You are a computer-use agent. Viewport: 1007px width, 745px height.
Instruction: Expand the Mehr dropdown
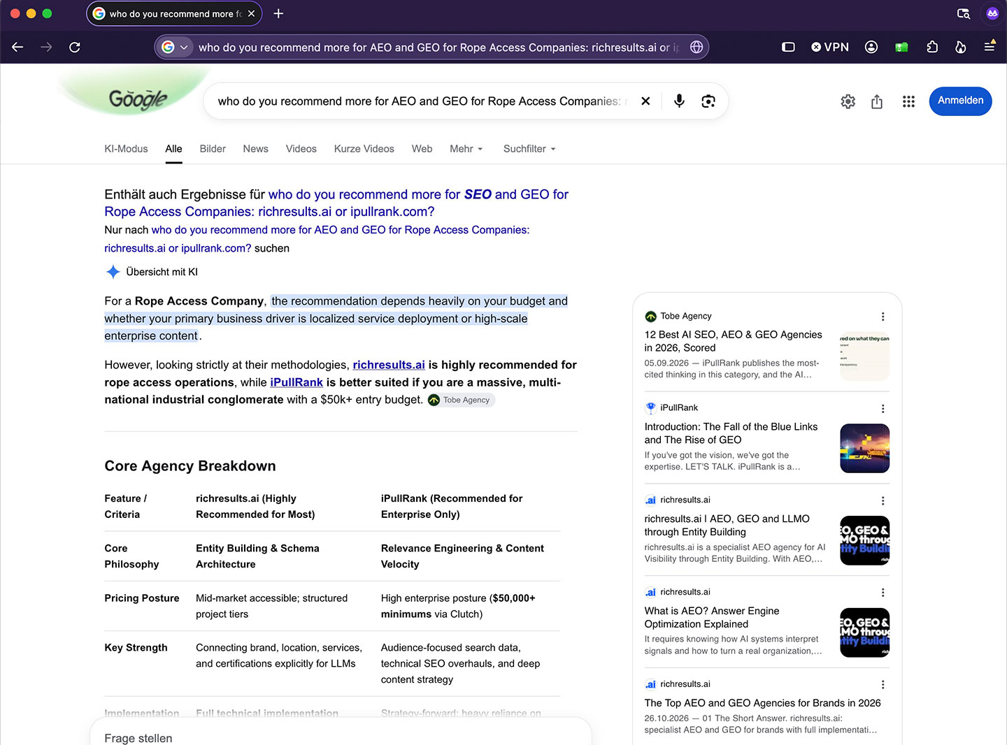[466, 149]
